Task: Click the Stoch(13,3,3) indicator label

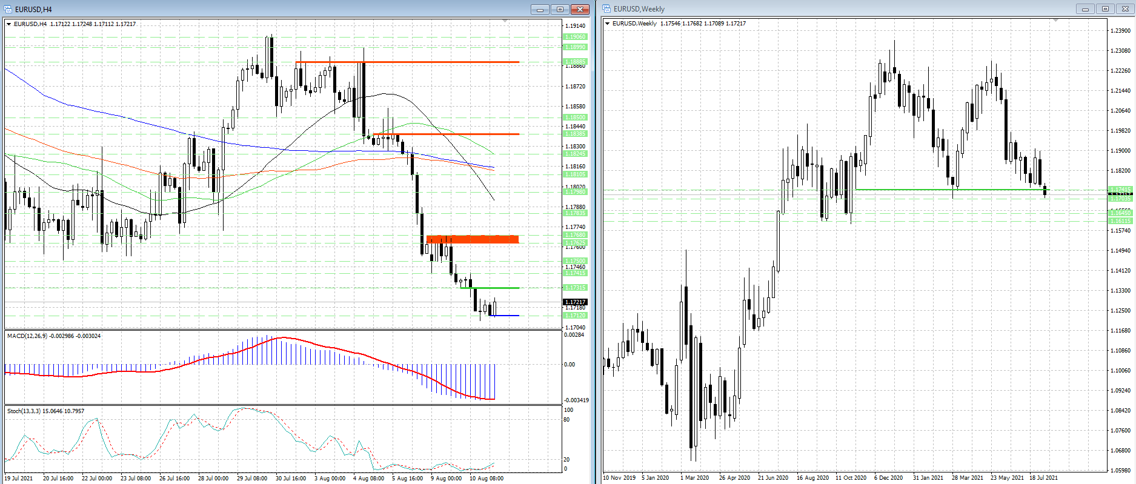Action: tap(45, 411)
